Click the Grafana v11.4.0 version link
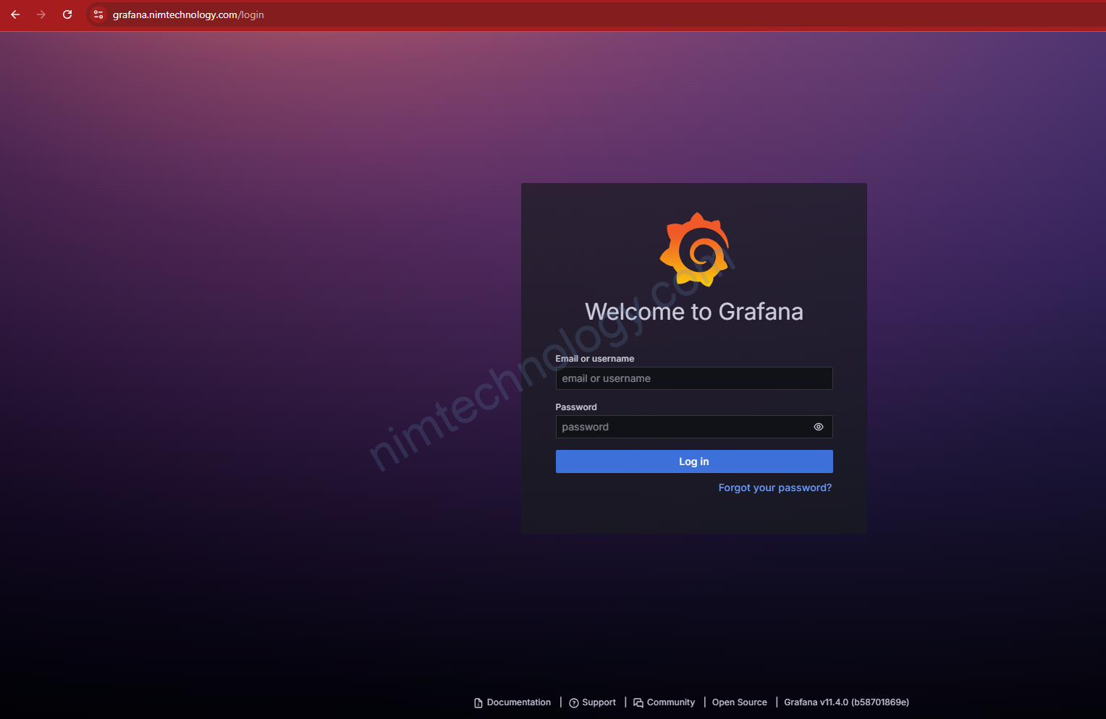The image size is (1106, 719). tap(847, 702)
